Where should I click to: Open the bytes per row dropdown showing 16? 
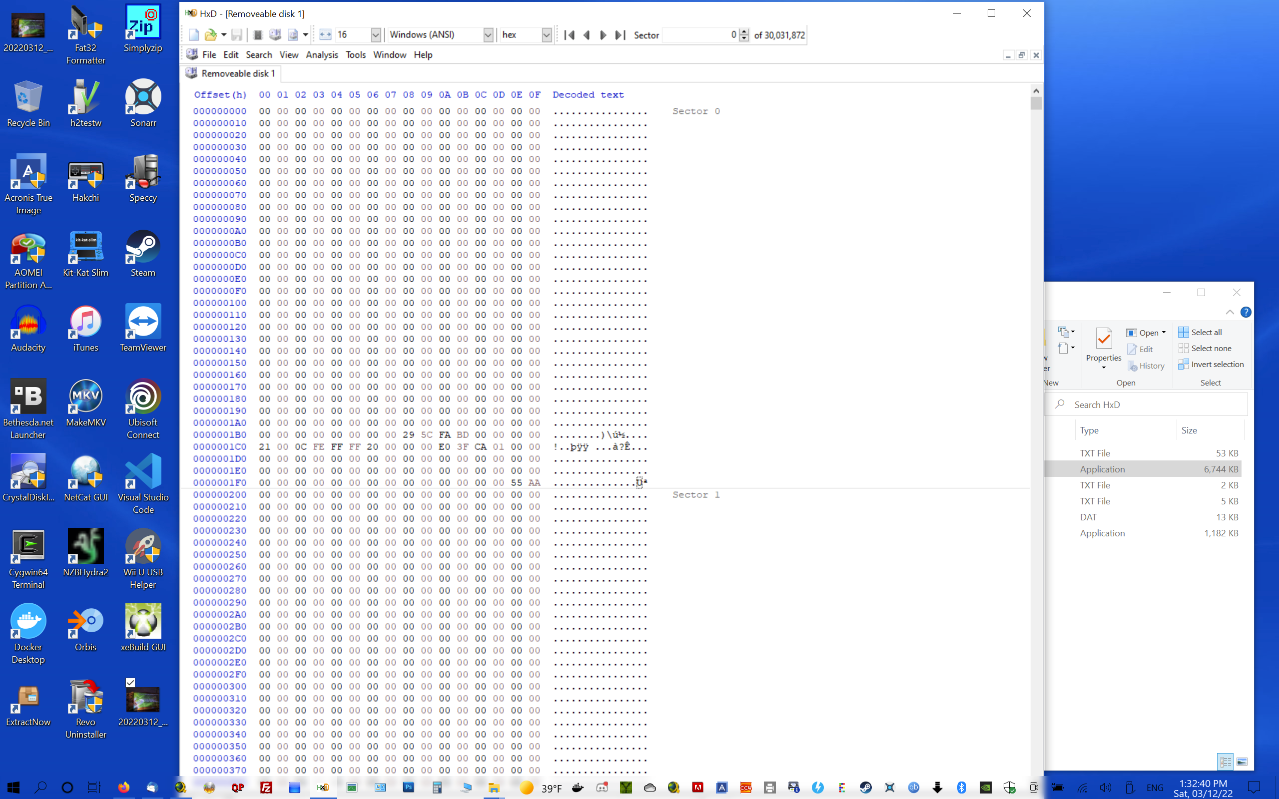[375, 35]
